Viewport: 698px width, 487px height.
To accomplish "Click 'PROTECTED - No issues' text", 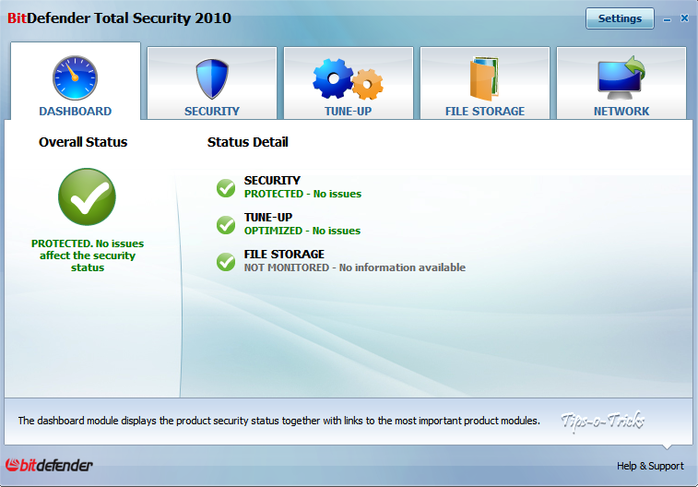I will coord(302,194).
